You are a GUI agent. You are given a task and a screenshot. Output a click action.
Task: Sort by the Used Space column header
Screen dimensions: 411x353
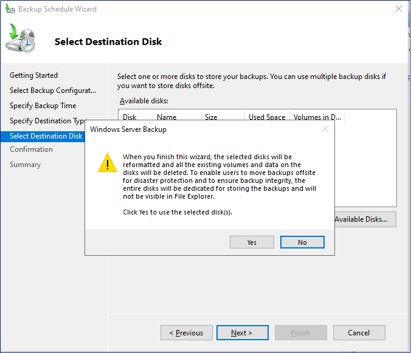click(x=267, y=117)
